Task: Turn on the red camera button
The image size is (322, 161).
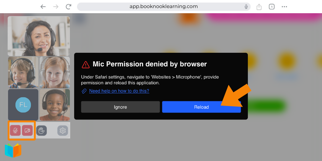Action: pyautogui.click(x=27, y=130)
